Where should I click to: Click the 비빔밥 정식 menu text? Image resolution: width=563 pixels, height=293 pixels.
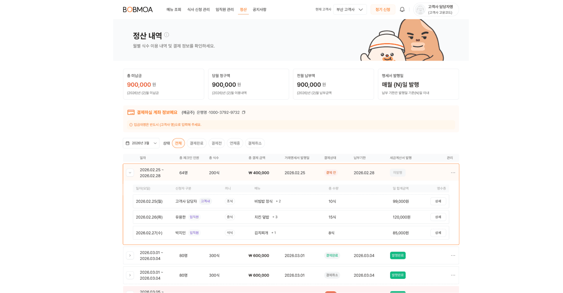264,201
